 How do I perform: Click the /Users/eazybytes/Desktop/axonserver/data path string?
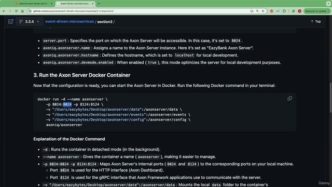(97, 110)
